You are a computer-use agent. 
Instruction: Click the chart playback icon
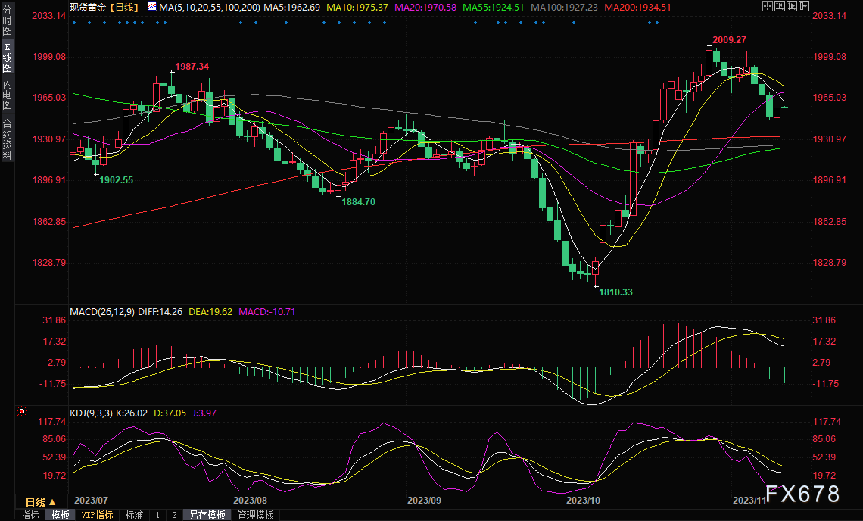click(792, 6)
